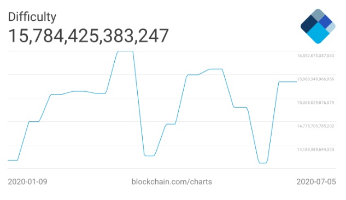The image size is (346, 200).
Task: Click the highest peak plateau of the line
Action: pos(125,51)
